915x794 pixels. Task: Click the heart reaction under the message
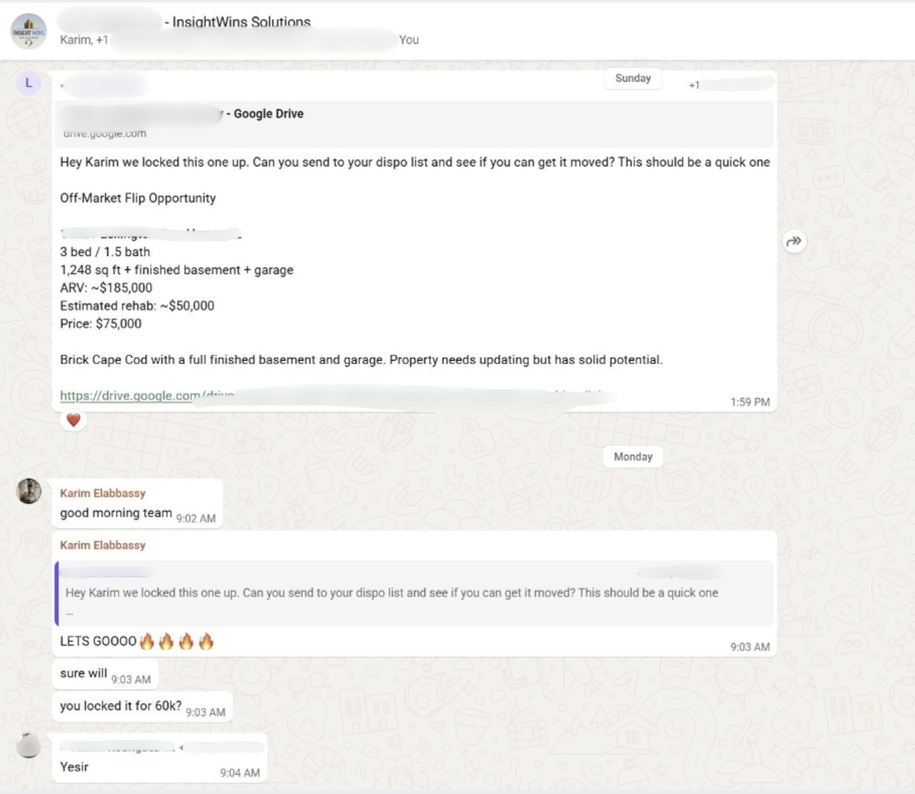(x=74, y=421)
